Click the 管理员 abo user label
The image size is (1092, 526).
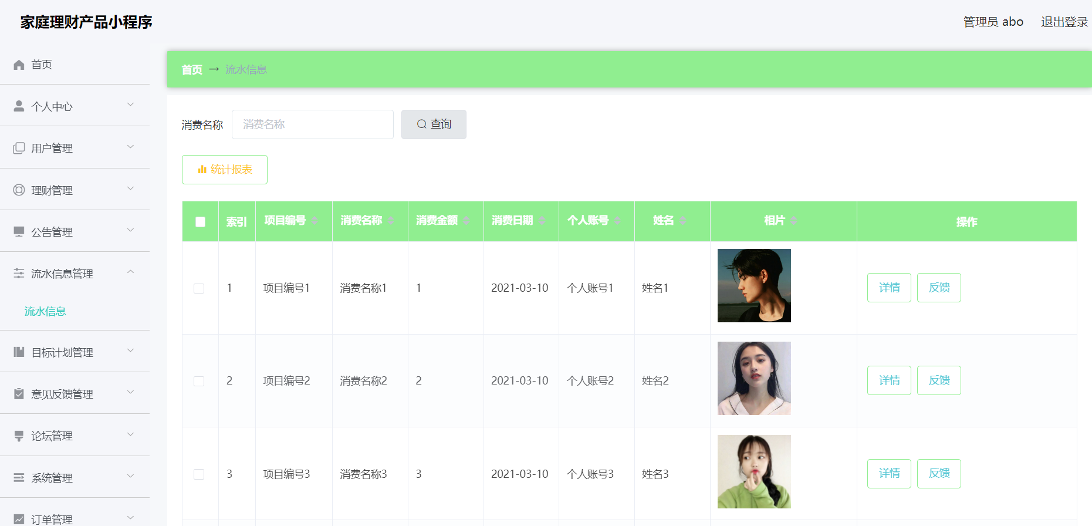tap(993, 22)
